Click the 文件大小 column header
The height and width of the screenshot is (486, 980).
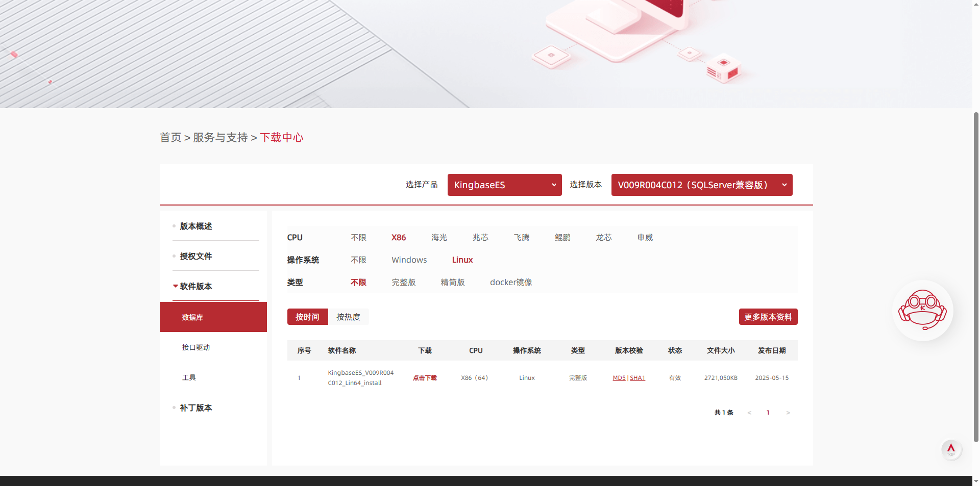point(721,350)
